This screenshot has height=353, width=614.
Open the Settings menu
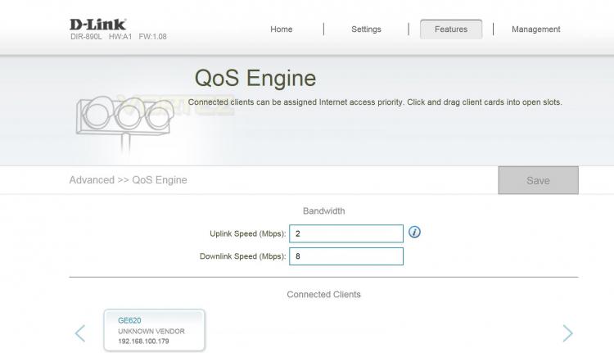(x=366, y=29)
